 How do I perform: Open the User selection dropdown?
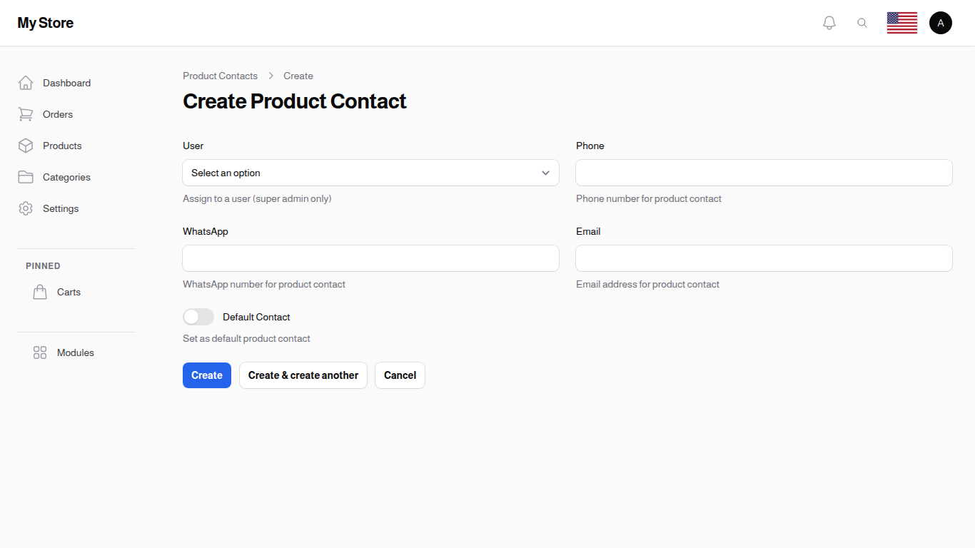point(370,173)
